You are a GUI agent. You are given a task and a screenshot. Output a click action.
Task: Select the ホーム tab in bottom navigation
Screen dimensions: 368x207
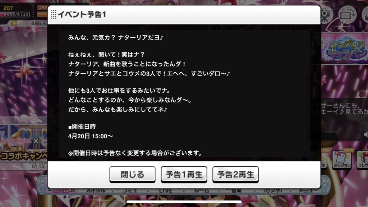coord(61,190)
